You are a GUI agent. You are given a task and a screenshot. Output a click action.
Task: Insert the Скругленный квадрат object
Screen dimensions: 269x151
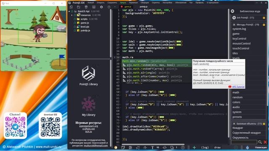247,133
